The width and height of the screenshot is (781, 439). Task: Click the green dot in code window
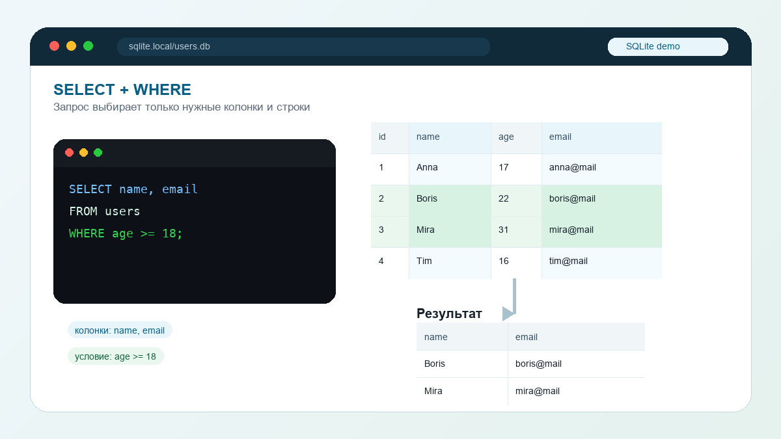[x=98, y=153]
